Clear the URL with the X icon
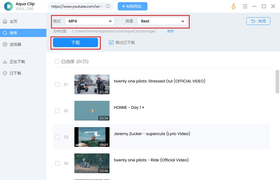The height and width of the screenshot is (180, 280). coord(101,6)
